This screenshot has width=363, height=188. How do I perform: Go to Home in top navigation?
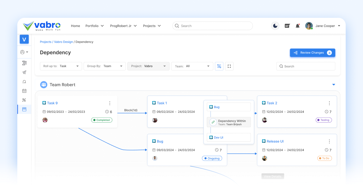point(76,26)
